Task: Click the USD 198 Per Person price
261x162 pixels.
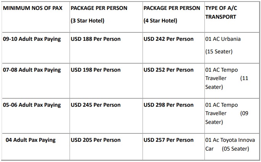Action: click(x=96, y=70)
